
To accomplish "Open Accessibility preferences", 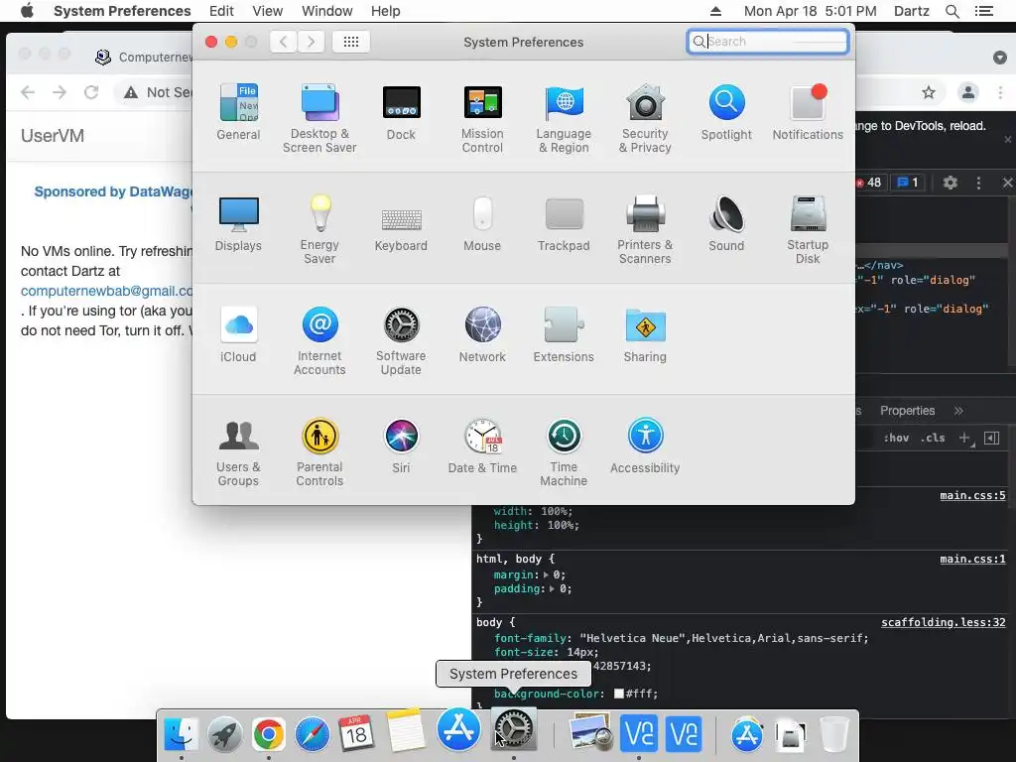I will tap(645, 445).
